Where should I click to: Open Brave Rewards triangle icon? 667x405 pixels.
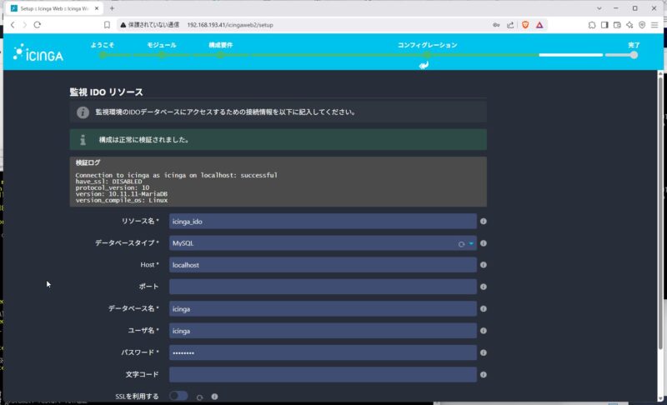point(539,25)
